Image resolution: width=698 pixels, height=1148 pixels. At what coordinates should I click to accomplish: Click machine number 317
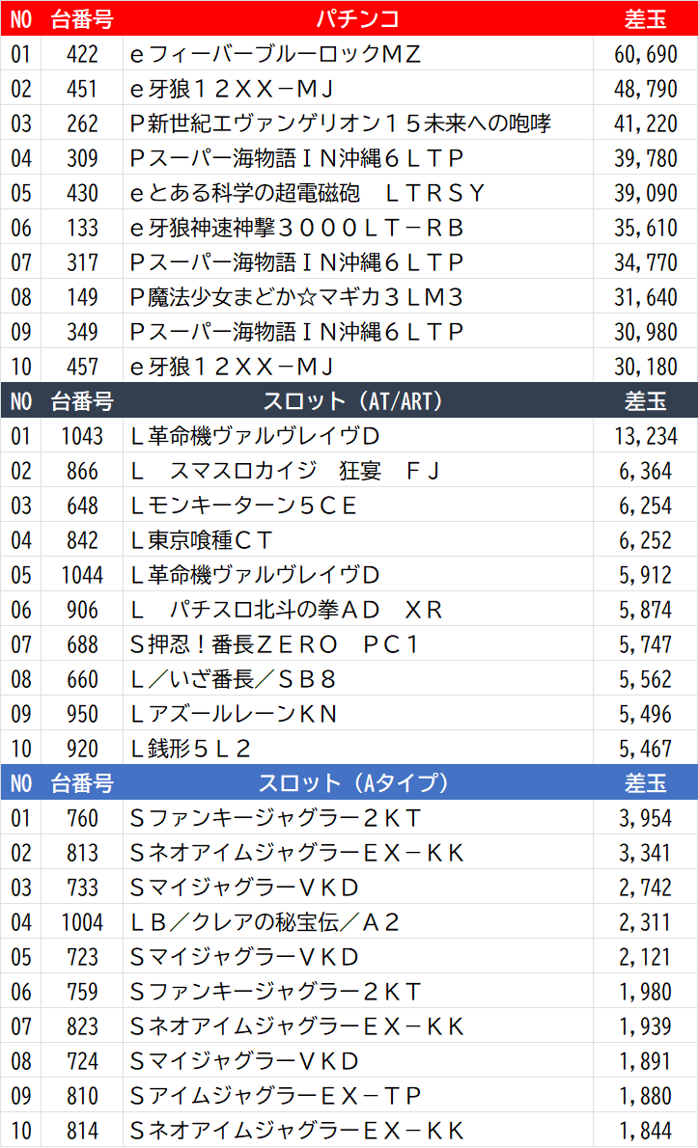click(x=82, y=262)
